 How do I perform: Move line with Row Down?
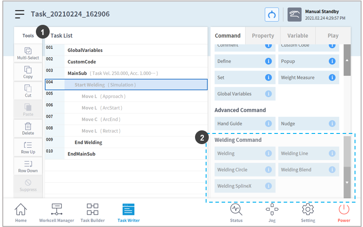pyautogui.click(x=28, y=166)
